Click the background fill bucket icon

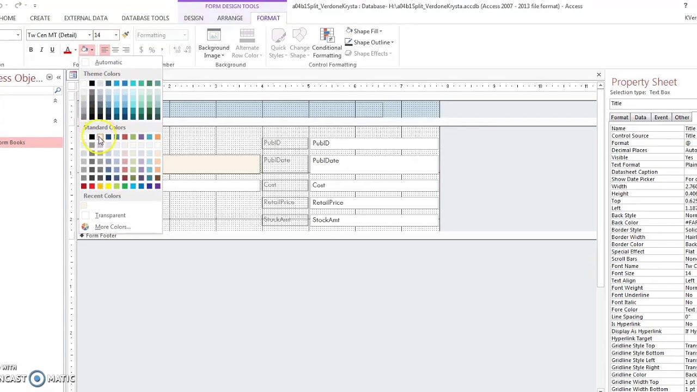(84, 50)
